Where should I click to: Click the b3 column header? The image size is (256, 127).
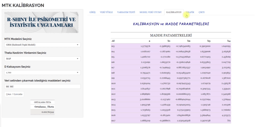[x=209, y=41]
